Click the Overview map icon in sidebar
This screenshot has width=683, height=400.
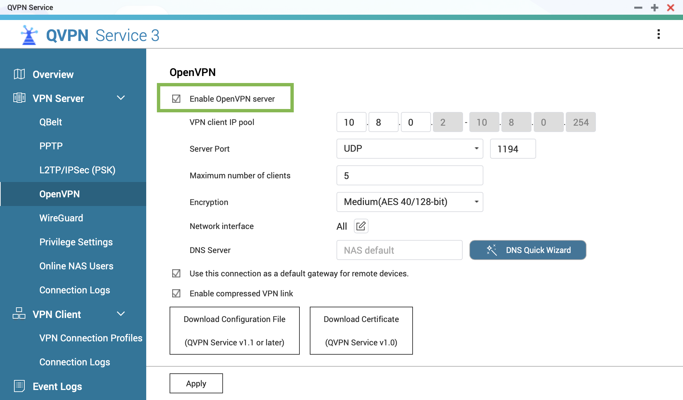(x=19, y=74)
